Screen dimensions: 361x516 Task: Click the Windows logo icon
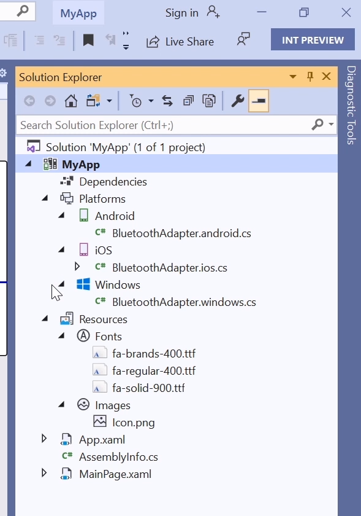point(83,284)
